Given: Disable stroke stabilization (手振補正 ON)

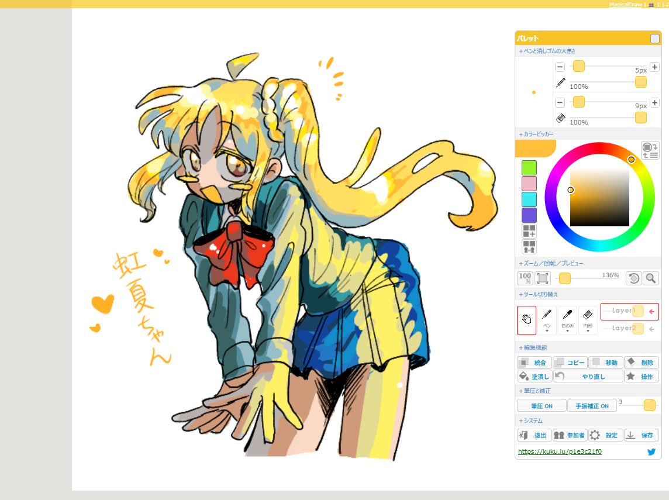Looking at the screenshot, I should [x=592, y=405].
